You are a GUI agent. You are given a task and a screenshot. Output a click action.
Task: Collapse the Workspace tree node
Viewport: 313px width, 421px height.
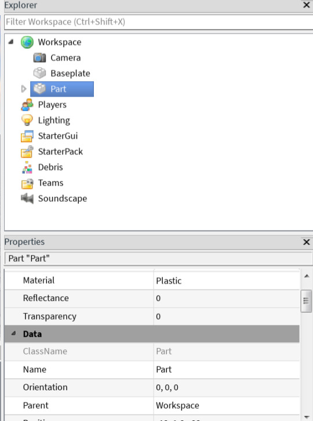pyautogui.click(x=11, y=42)
